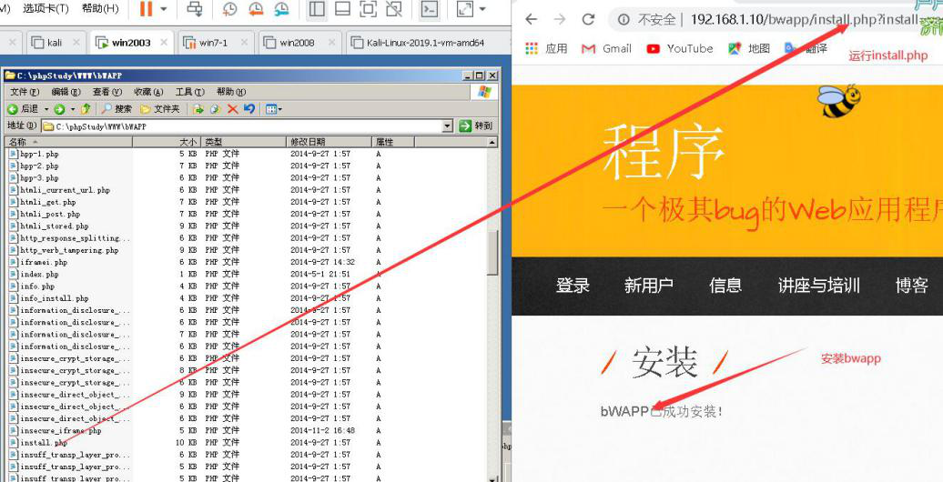Toggle the Explorer 文件夹 folders pane button
This screenshot has width=943, height=482.
pos(159,109)
